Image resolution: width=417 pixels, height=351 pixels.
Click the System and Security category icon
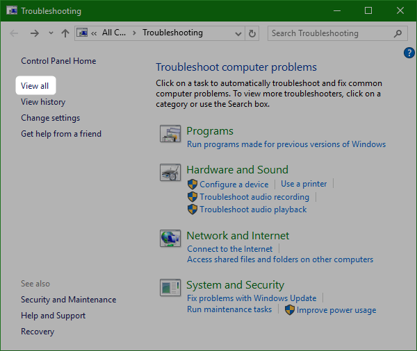[170, 288]
